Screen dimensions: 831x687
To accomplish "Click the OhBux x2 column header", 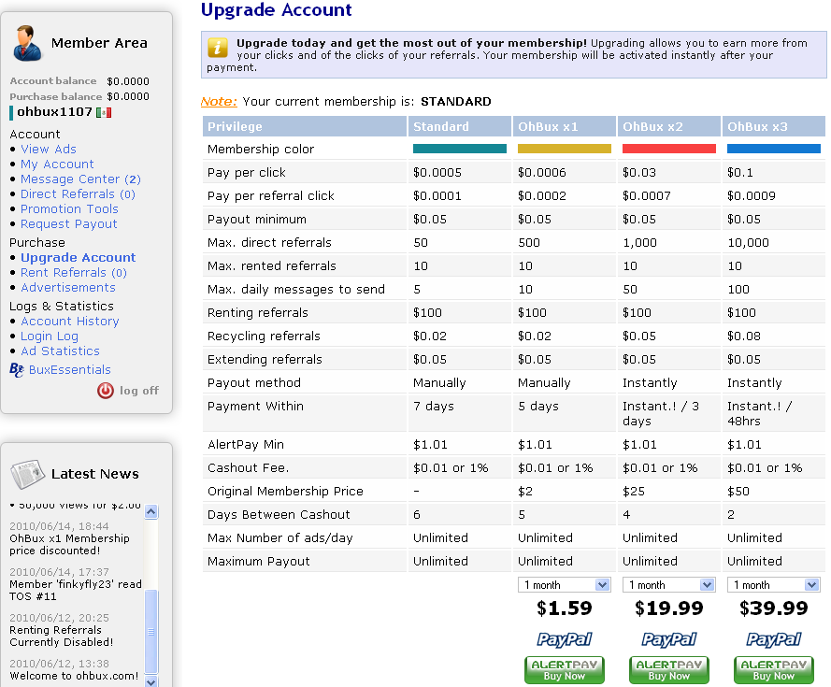I will pos(669,127).
